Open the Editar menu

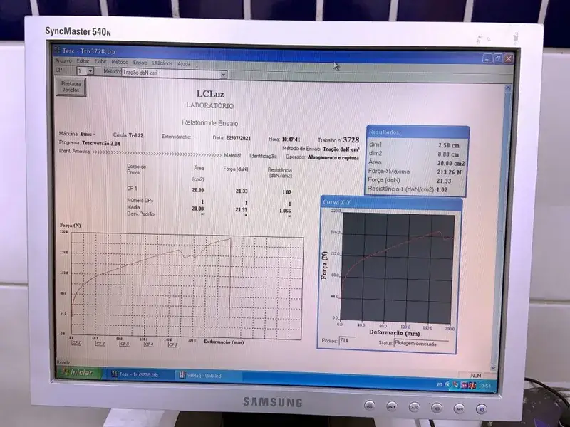[83, 63]
